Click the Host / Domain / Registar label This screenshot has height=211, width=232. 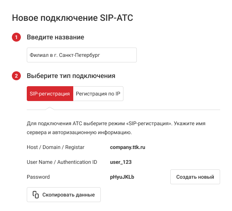[56, 147]
